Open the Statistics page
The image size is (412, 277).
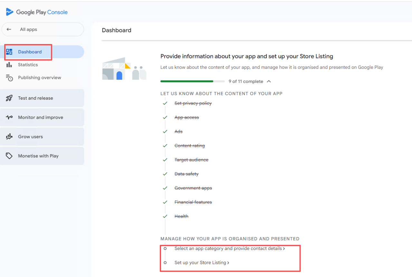pyautogui.click(x=28, y=65)
